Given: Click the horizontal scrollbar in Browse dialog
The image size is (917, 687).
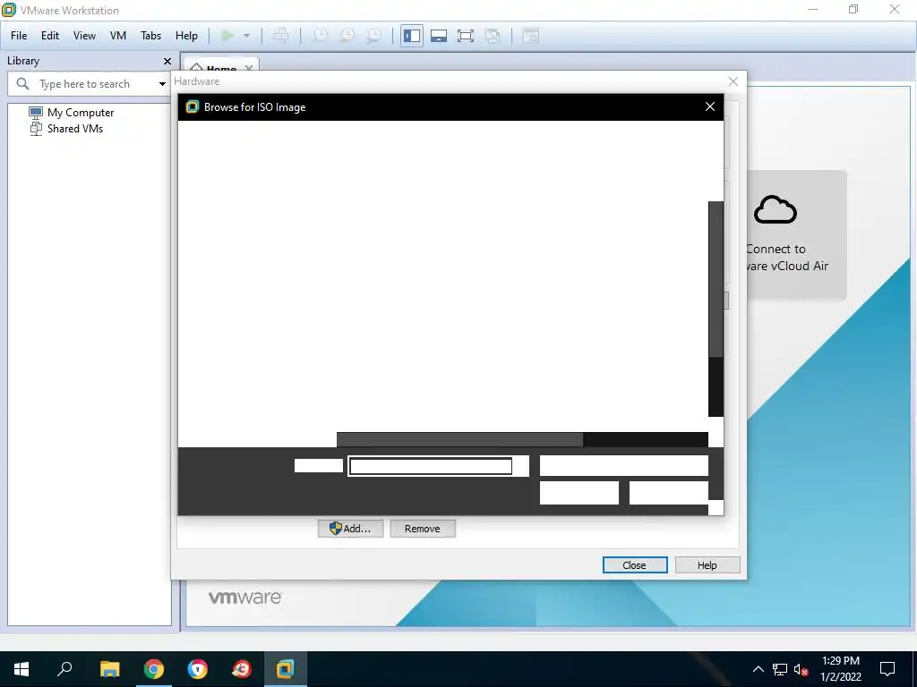Looking at the screenshot, I should [x=522, y=439].
